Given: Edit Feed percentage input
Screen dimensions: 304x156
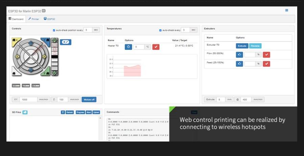Looking at the screenshot, I should click(x=250, y=64).
